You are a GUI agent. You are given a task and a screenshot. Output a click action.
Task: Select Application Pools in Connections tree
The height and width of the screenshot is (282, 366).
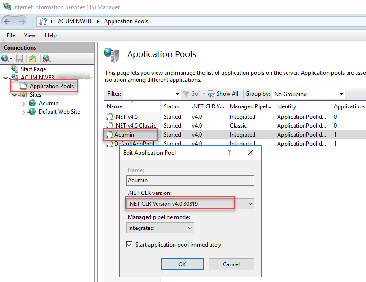pyautogui.click(x=52, y=86)
